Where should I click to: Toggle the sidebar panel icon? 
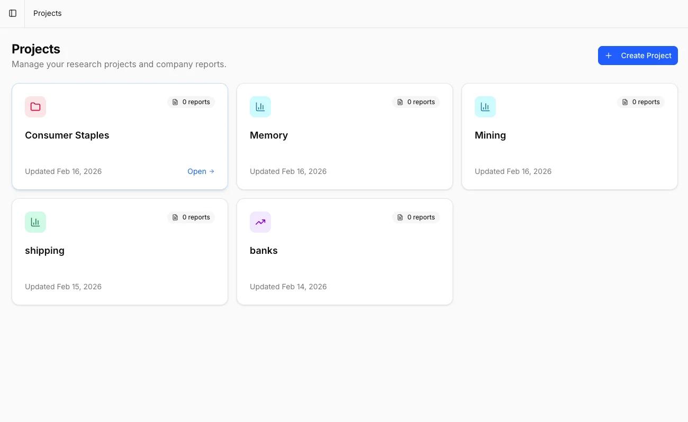12,13
